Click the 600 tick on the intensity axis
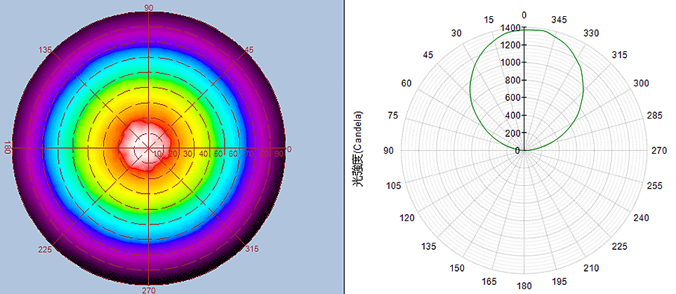Screen dimensions: 676x294 click(512, 98)
